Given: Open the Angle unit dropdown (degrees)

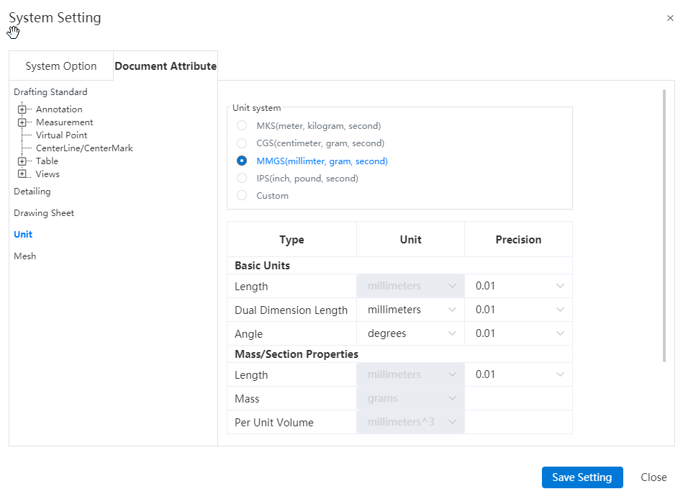Looking at the screenshot, I should tap(410, 333).
